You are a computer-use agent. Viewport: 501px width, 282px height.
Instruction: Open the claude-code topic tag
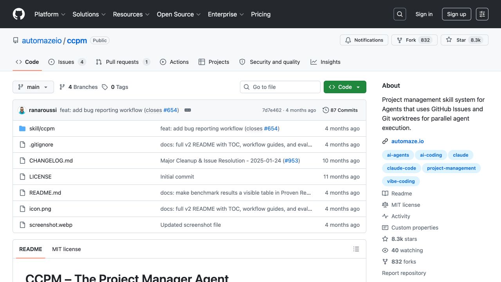click(x=402, y=168)
